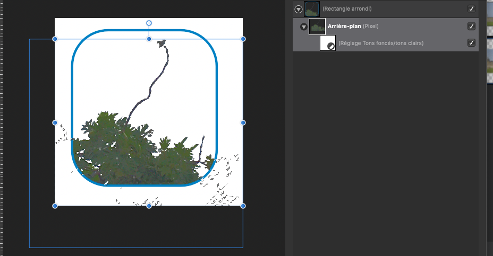The image size is (493, 256).
Task: Click the top-center selection handle
Action: [x=149, y=39]
